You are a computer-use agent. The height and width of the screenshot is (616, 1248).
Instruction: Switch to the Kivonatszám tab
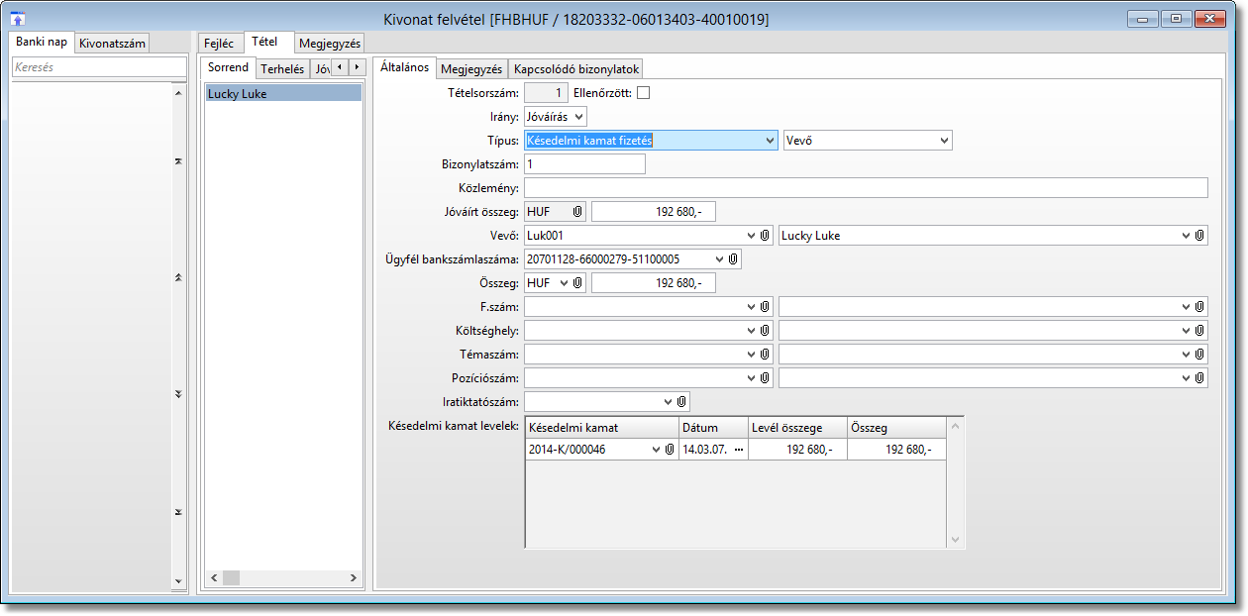113,43
